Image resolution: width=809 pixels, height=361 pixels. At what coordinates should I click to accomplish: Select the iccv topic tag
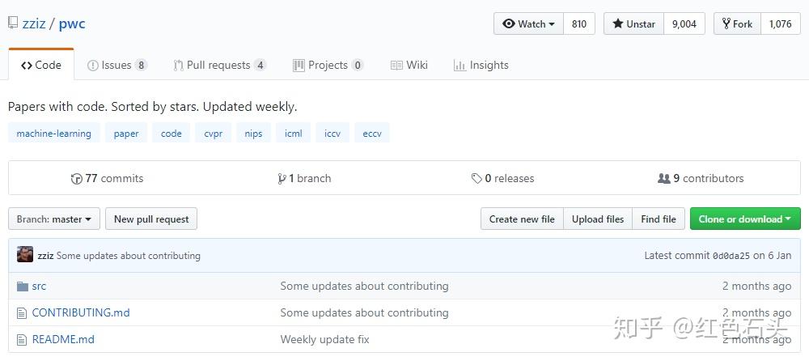click(332, 134)
